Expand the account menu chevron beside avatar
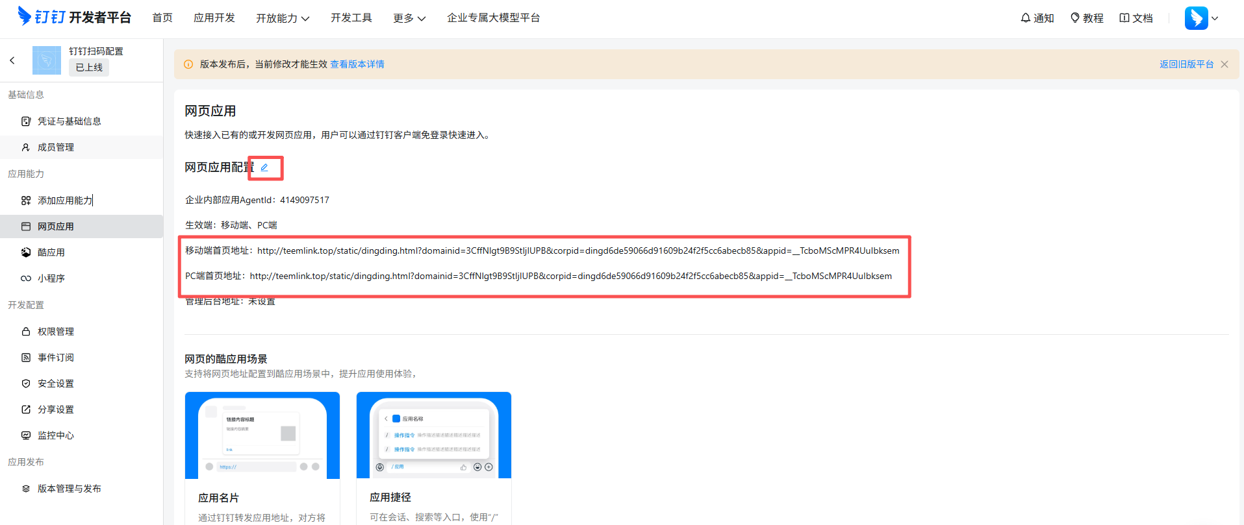The image size is (1244, 525). point(1215,18)
